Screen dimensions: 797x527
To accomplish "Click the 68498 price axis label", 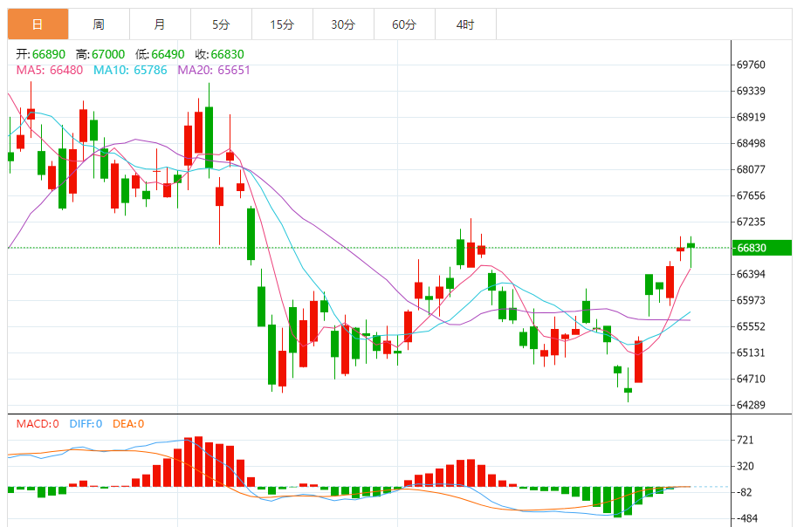I will tap(751, 143).
